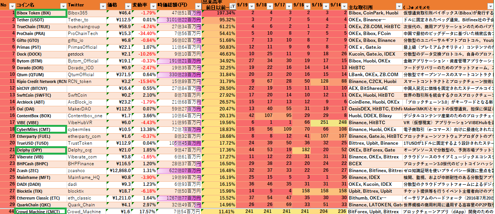Screen dimensions: 495x214
Task: Click the Delphy (DPY) coin name cell
Action: pos(40,150)
